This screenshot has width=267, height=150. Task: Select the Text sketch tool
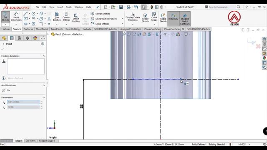(49, 18)
